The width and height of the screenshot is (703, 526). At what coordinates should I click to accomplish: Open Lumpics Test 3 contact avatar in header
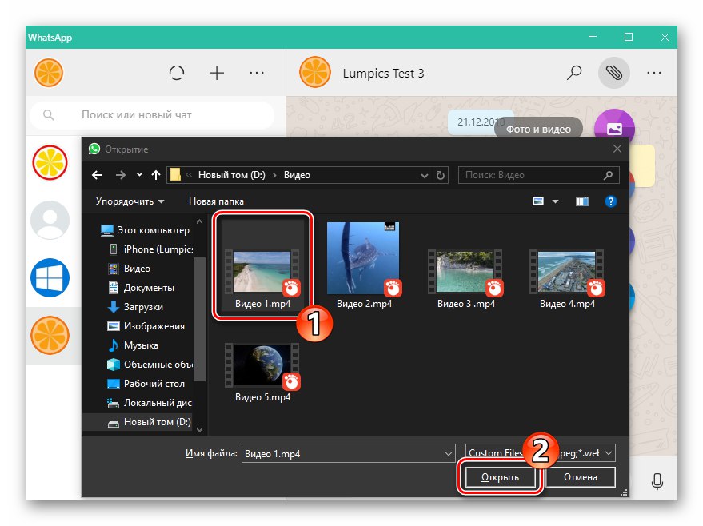click(x=315, y=73)
